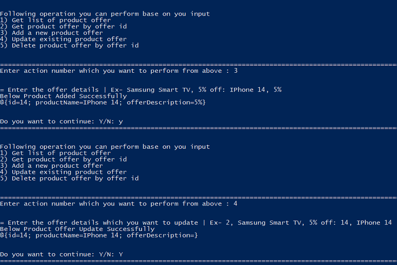Click the lowercase 'y' continue answer
This screenshot has height=265, width=397.
[121, 122]
